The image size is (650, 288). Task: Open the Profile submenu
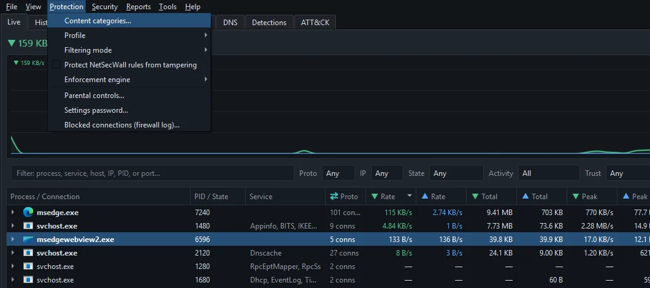[x=129, y=36]
